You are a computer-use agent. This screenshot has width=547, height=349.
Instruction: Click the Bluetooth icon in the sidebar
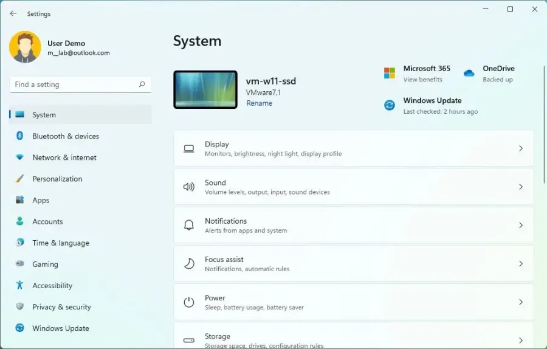tap(20, 136)
